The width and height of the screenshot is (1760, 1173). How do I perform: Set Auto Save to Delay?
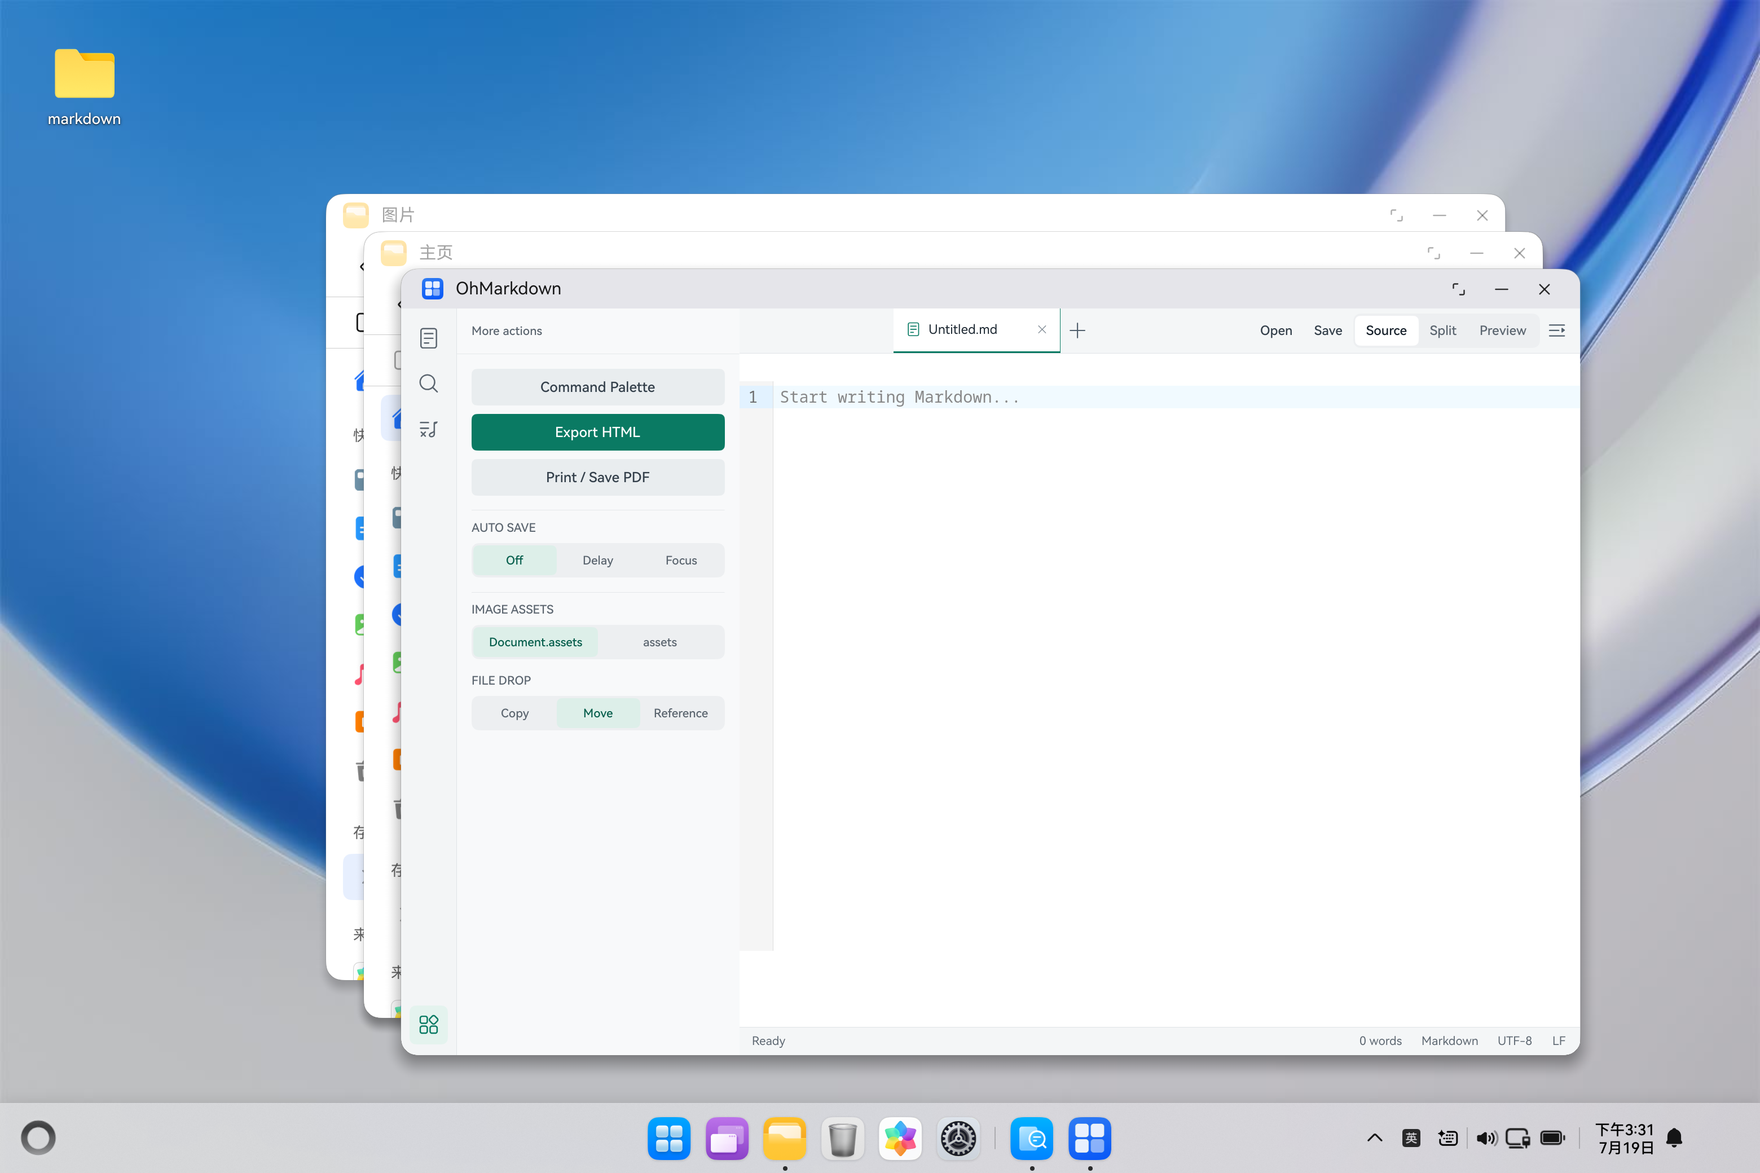click(598, 561)
